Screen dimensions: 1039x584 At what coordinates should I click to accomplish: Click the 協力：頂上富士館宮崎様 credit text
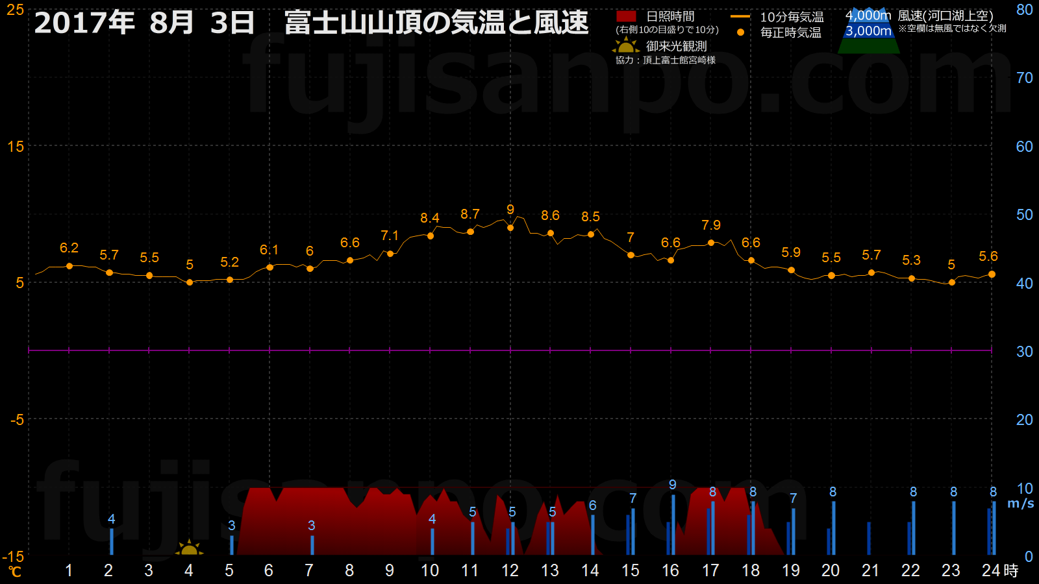point(666,60)
